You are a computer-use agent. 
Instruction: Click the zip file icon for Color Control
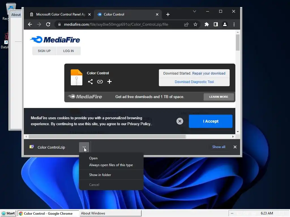click(x=76, y=77)
